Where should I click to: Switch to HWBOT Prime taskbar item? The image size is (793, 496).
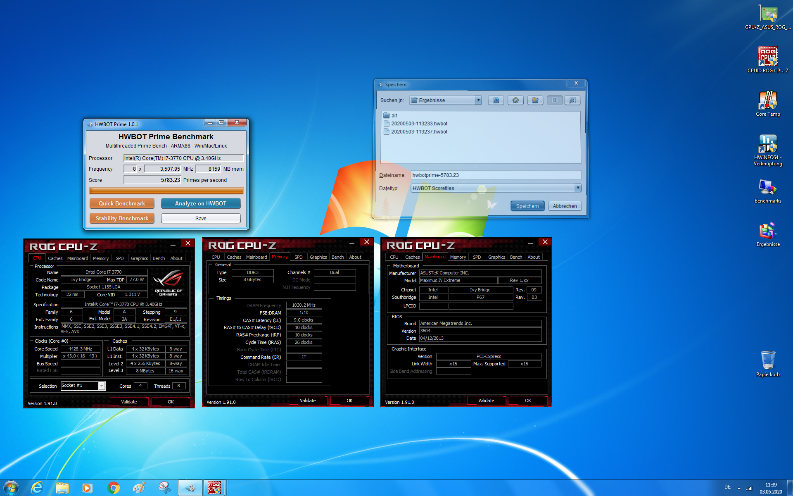[x=190, y=488]
